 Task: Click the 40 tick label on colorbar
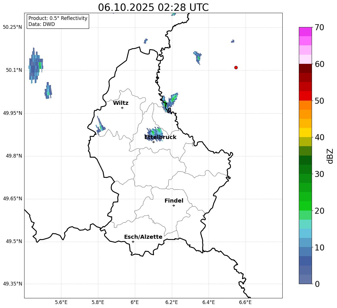click(319, 137)
